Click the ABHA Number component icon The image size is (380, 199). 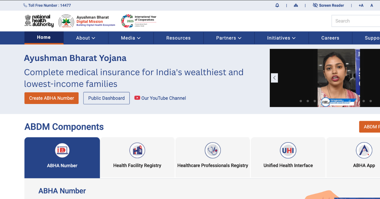click(x=62, y=150)
